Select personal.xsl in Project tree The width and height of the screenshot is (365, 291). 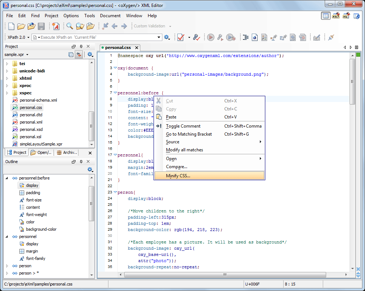tap(30, 137)
